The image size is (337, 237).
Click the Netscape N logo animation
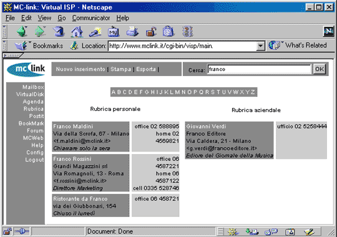(328, 32)
